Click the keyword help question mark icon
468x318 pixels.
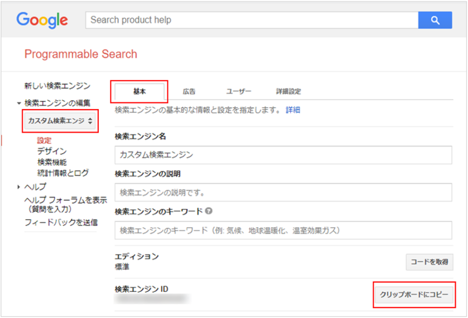209,211
